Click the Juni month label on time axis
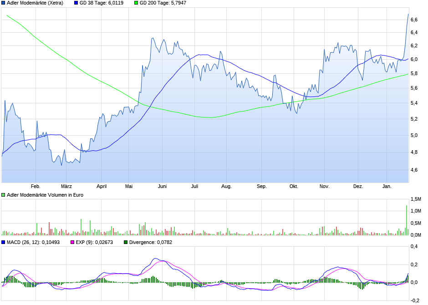This screenshot has width=428, height=305. click(162, 186)
